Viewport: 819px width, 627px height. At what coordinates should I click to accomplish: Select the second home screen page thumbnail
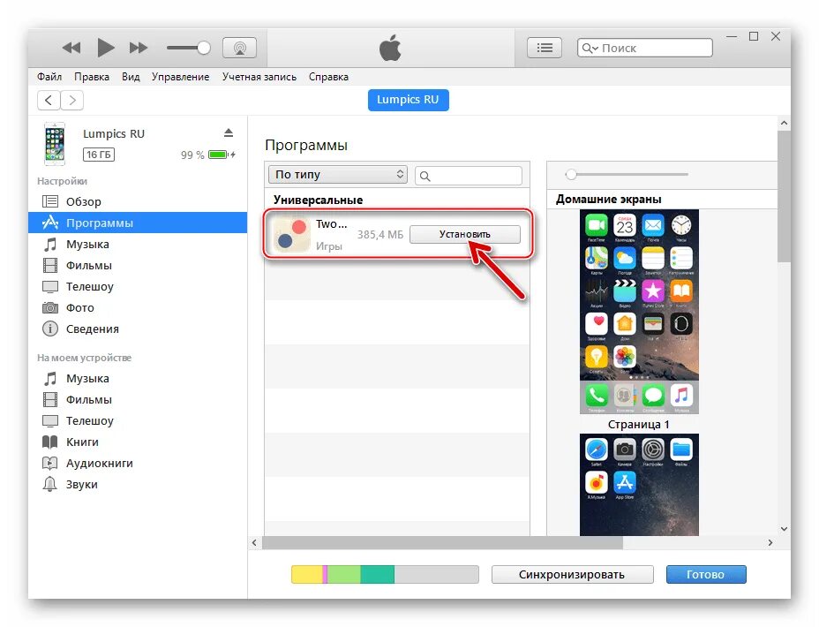pyautogui.click(x=639, y=484)
